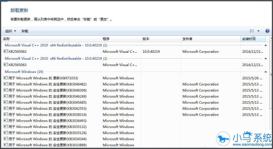This screenshot has height=149, width=273.
Task: Click the icon for update KB3042553
Action: 6,108
